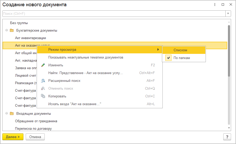Select Найти: Представление menu entry
The width and height of the screenshot is (236, 144).
click(86, 73)
